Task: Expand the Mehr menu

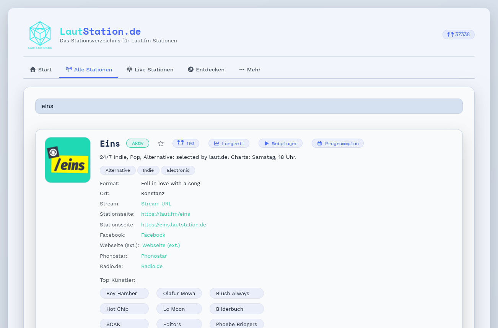Action: [x=250, y=69]
